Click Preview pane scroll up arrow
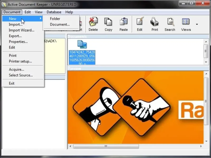This screenshot has height=158, width=211. (x=206, y=74)
